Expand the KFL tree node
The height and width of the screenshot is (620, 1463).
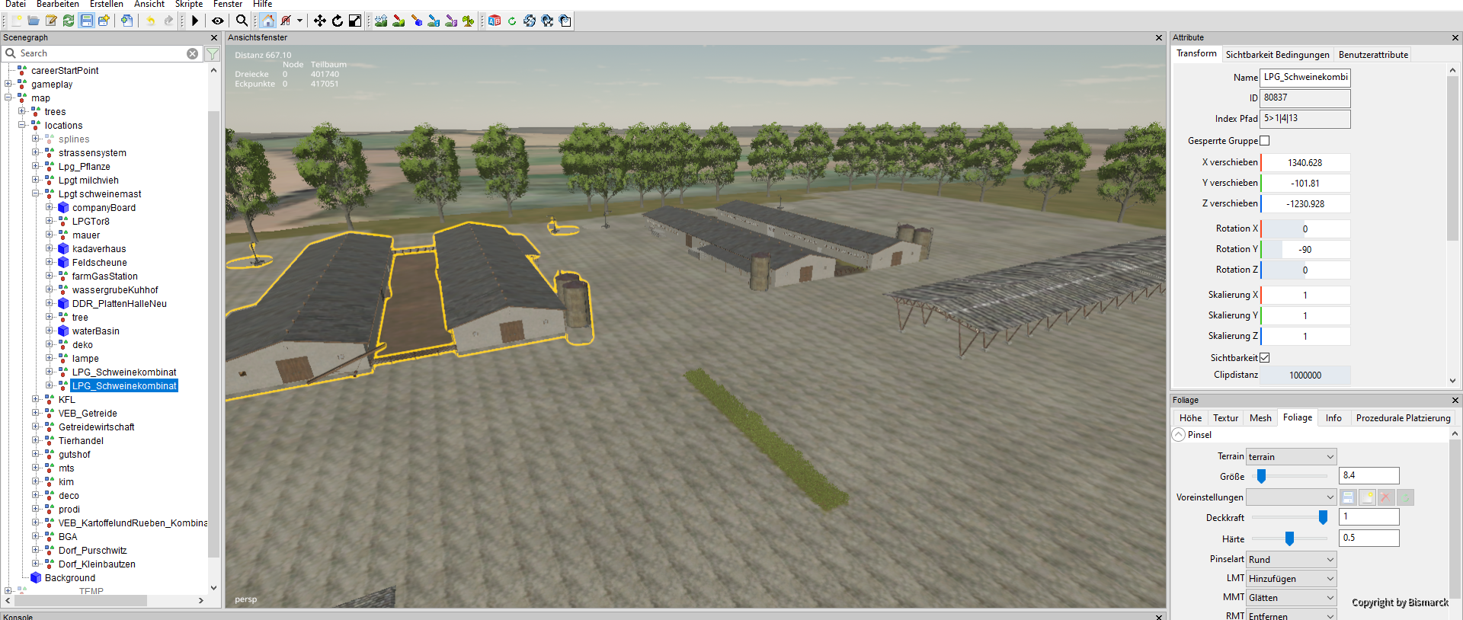(36, 400)
